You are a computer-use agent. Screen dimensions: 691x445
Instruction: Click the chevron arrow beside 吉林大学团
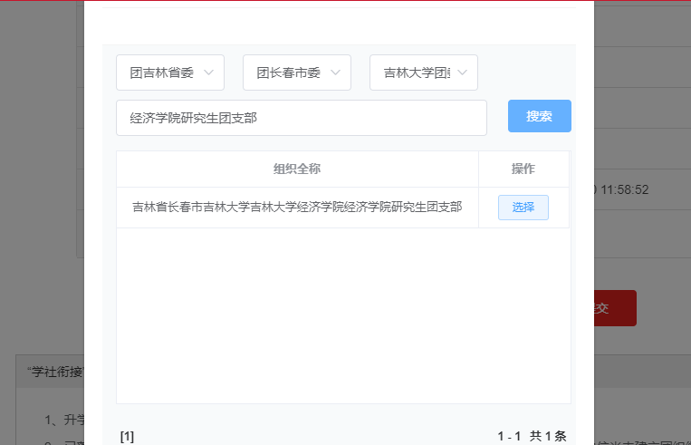(464, 73)
